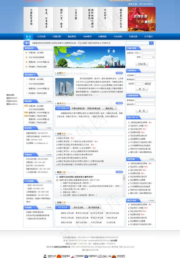The height and width of the screenshot is (258, 180).
Task: Open 高新区公司注册 link
Action: (67, 213)
